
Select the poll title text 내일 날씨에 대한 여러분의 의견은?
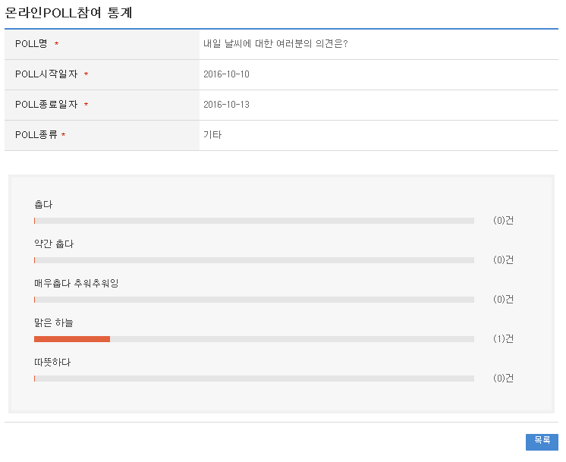point(275,44)
